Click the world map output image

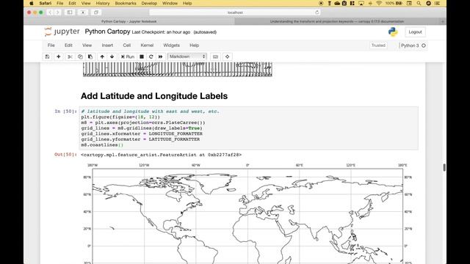click(248, 213)
